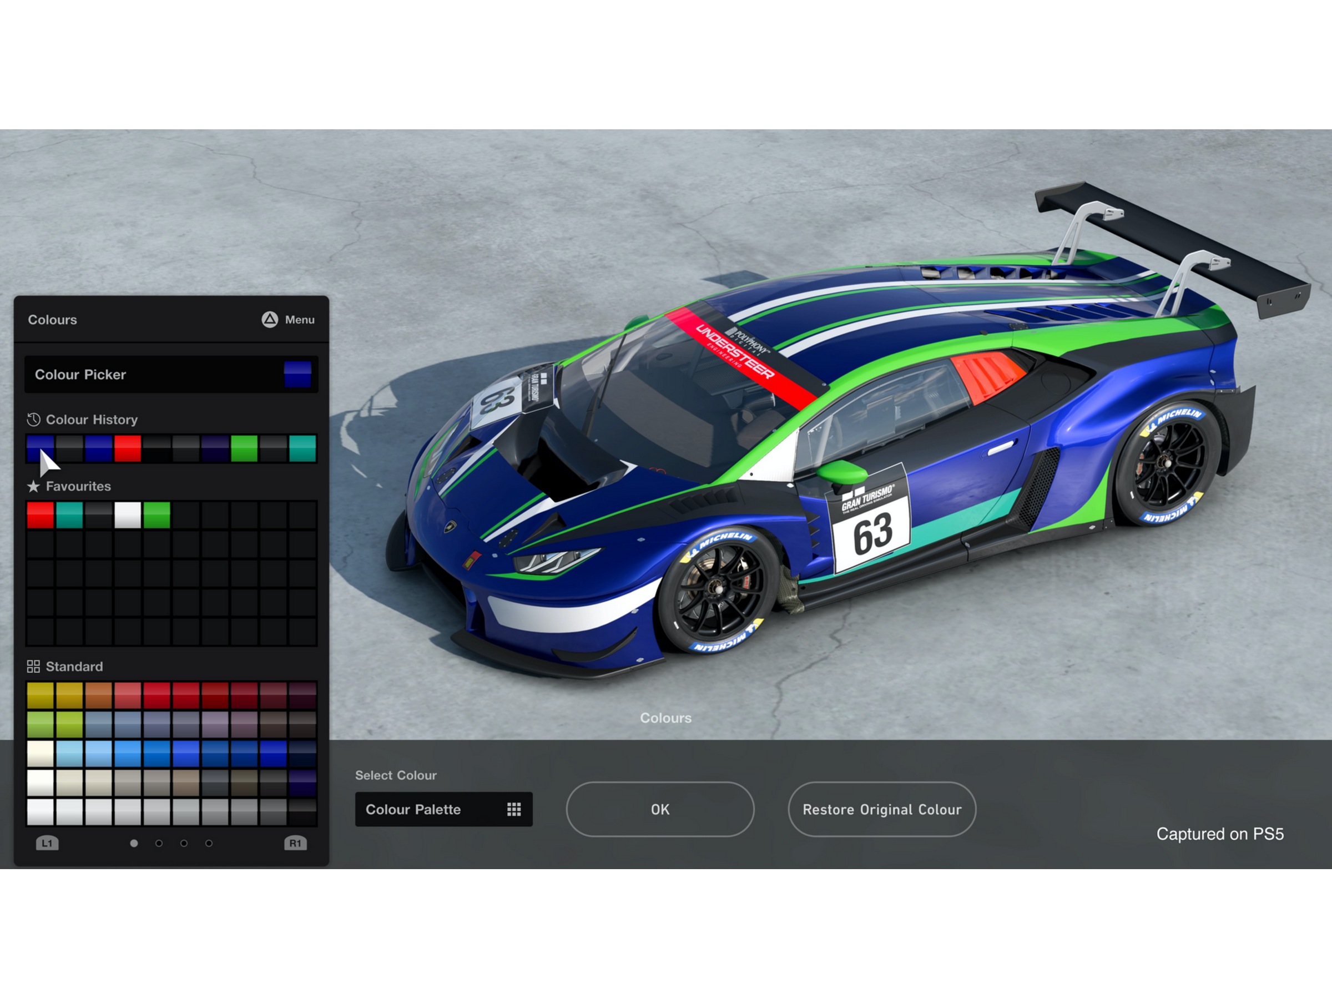Select the third palette page dot

183,843
